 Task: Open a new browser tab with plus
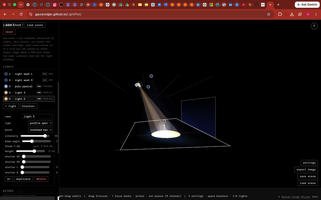(x=278, y=5)
